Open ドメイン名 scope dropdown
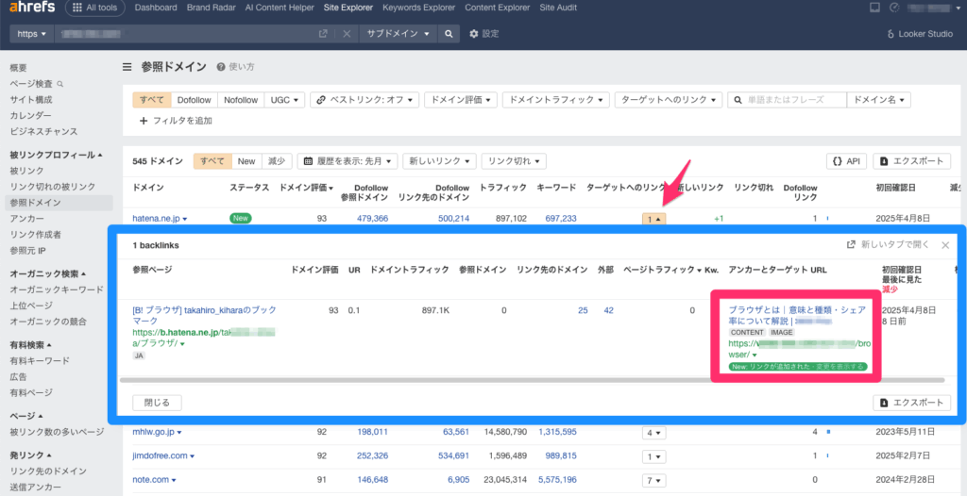This screenshot has height=496, width=967. click(x=879, y=100)
